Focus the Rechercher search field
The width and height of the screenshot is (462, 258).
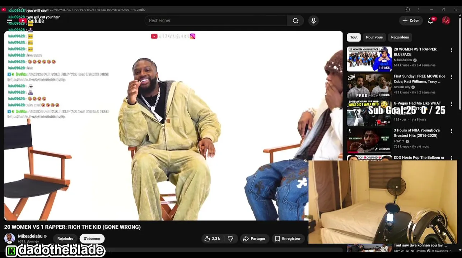coord(216,21)
